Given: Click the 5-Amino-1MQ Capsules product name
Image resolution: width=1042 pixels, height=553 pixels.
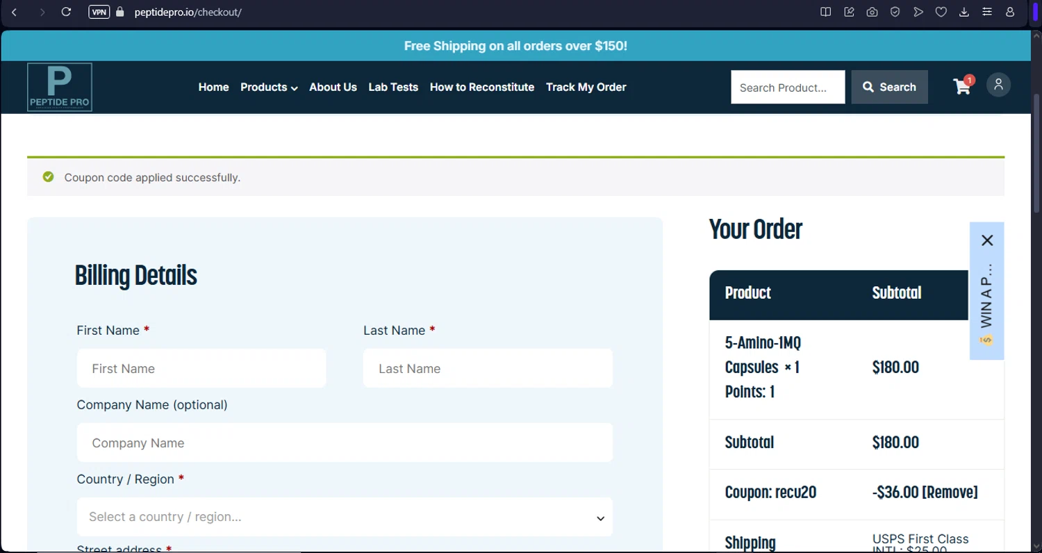Looking at the screenshot, I should pos(762,355).
